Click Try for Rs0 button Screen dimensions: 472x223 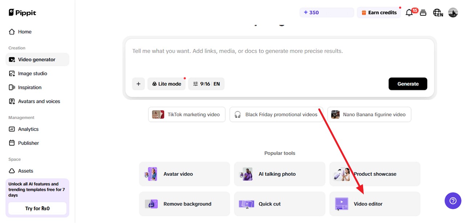click(37, 208)
